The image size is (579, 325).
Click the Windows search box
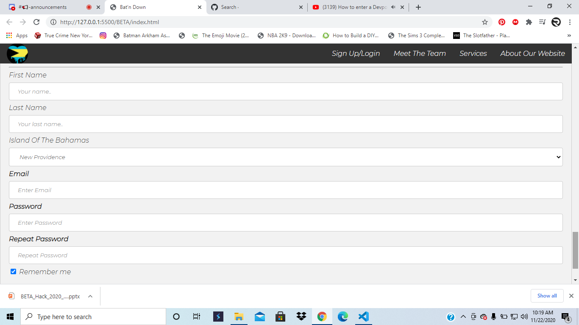coord(93,317)
